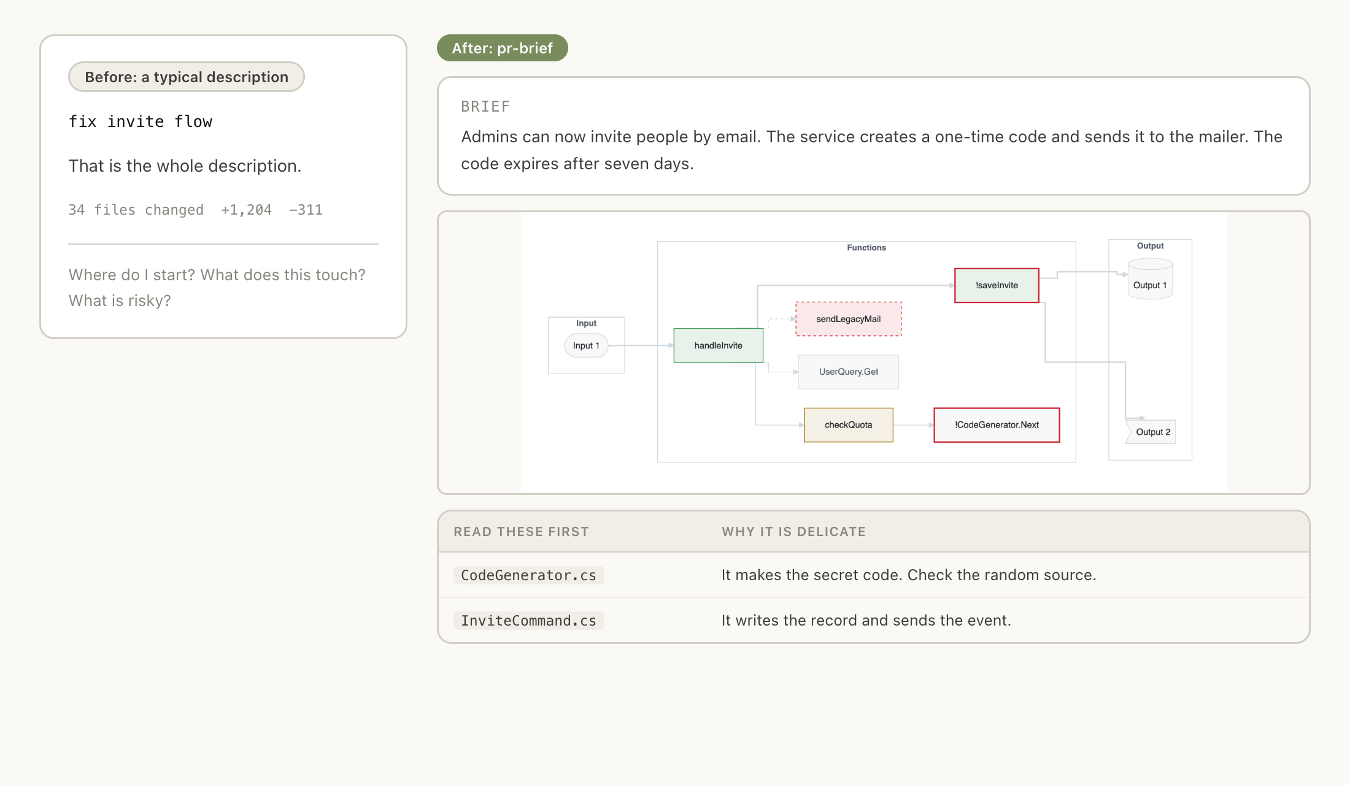Select the !saveInvite node
Screen dimensions: 1350x785
(997, 285)
